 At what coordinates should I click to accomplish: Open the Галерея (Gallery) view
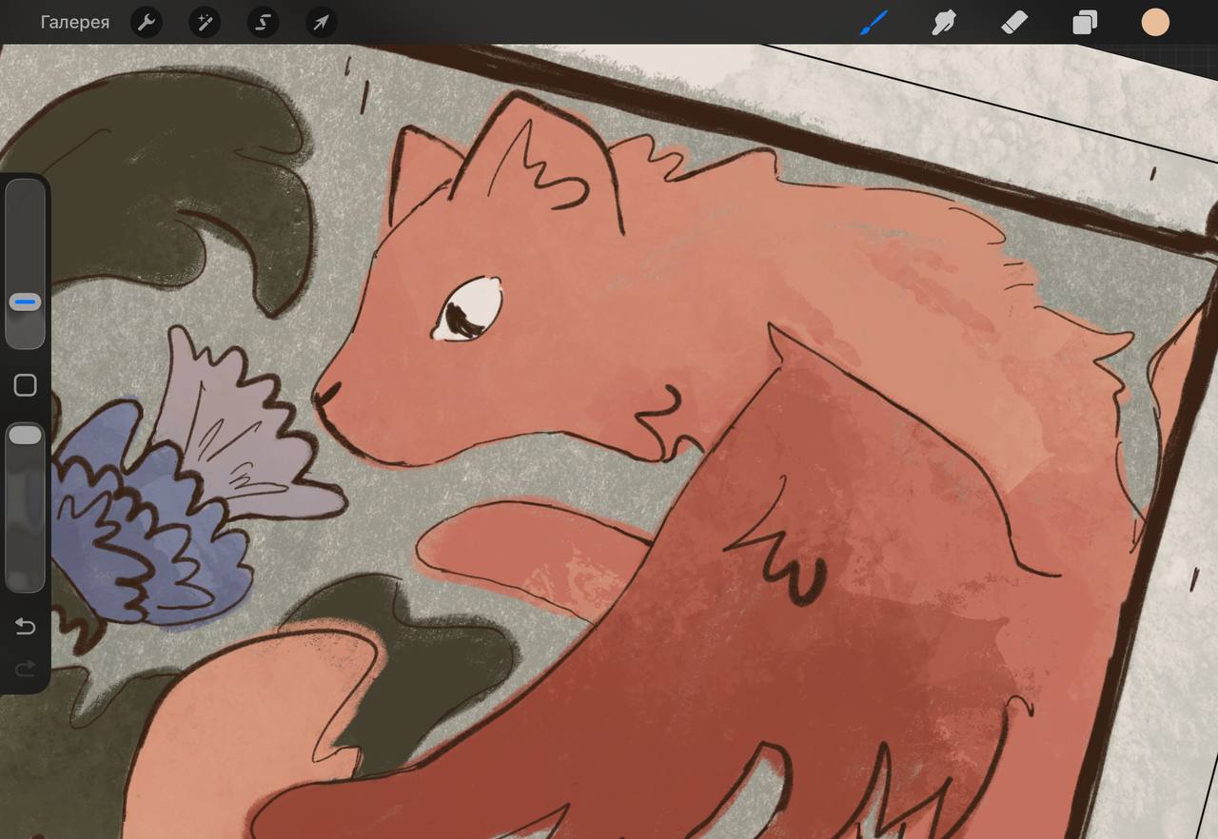(x=74, y=22)
